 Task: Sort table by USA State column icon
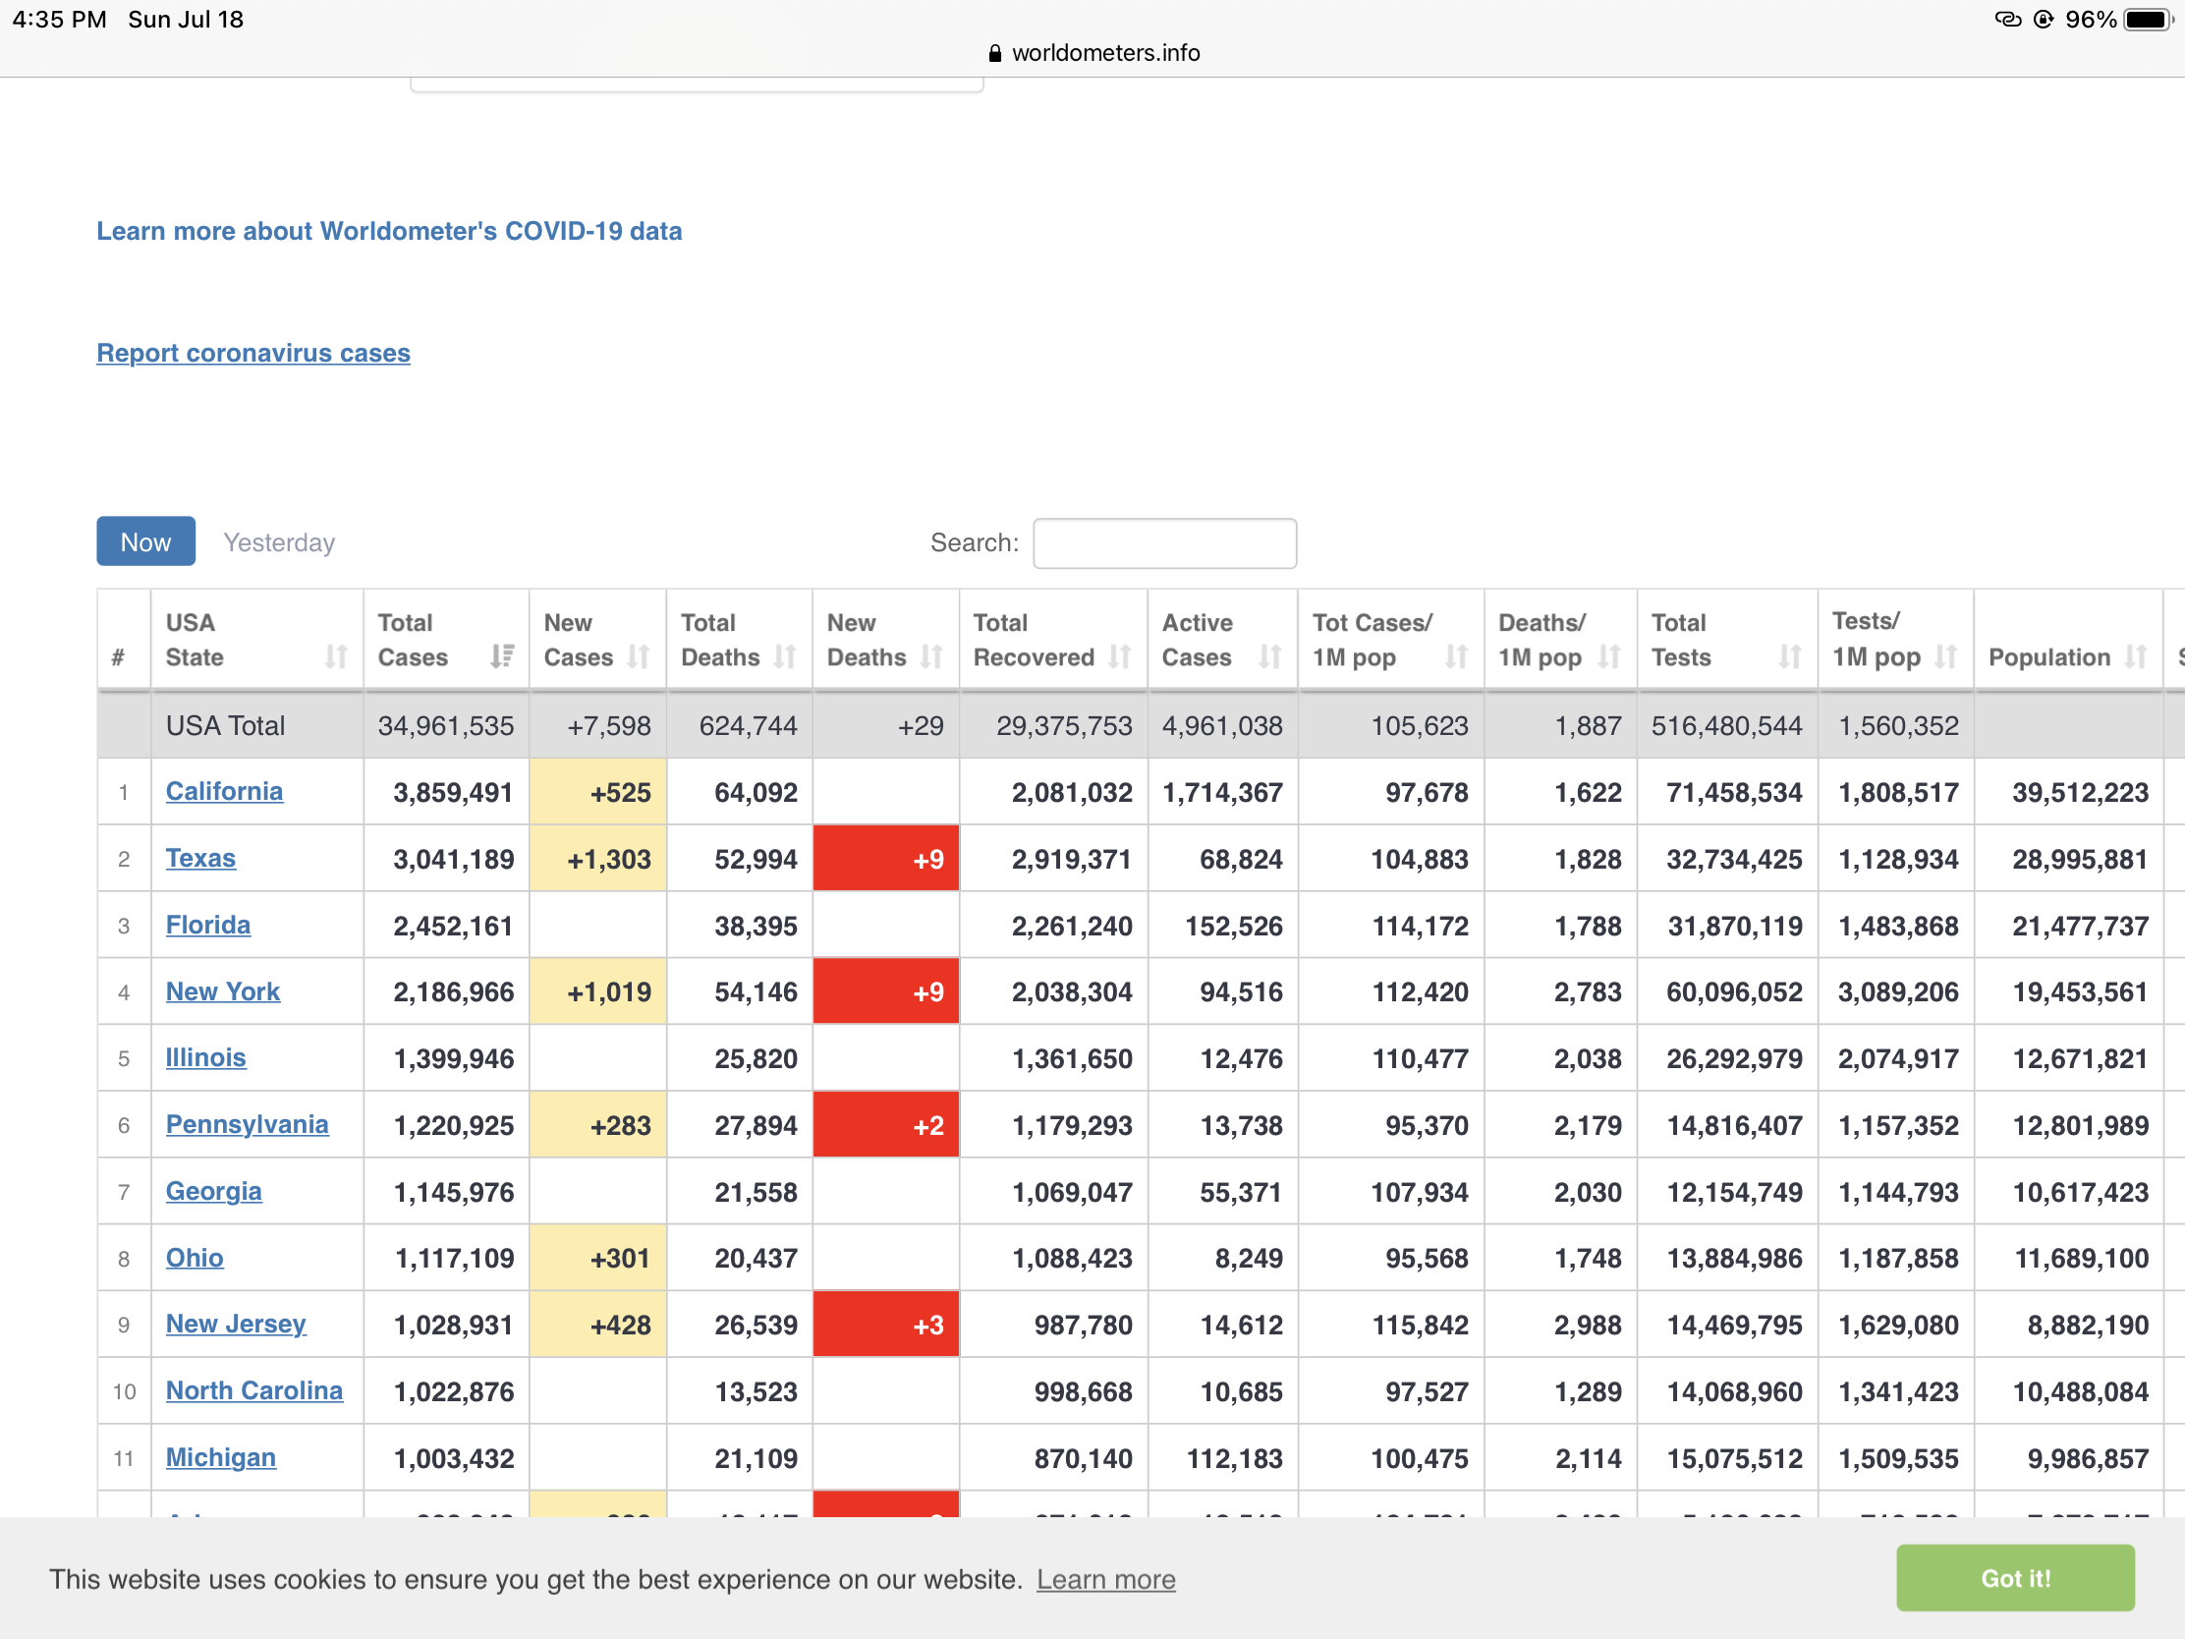(336, 657)
